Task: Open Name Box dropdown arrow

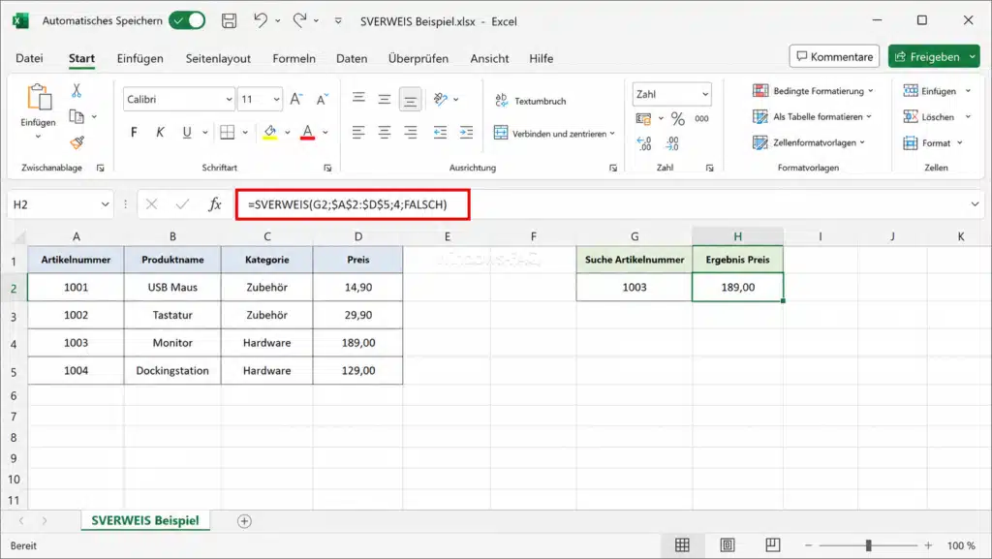Action: point(105,204)
